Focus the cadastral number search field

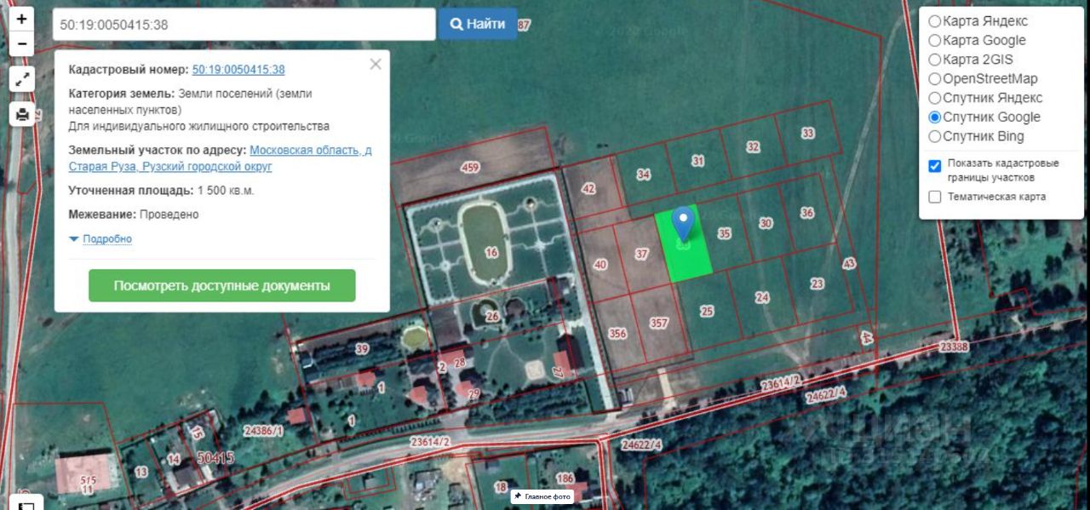244,25
